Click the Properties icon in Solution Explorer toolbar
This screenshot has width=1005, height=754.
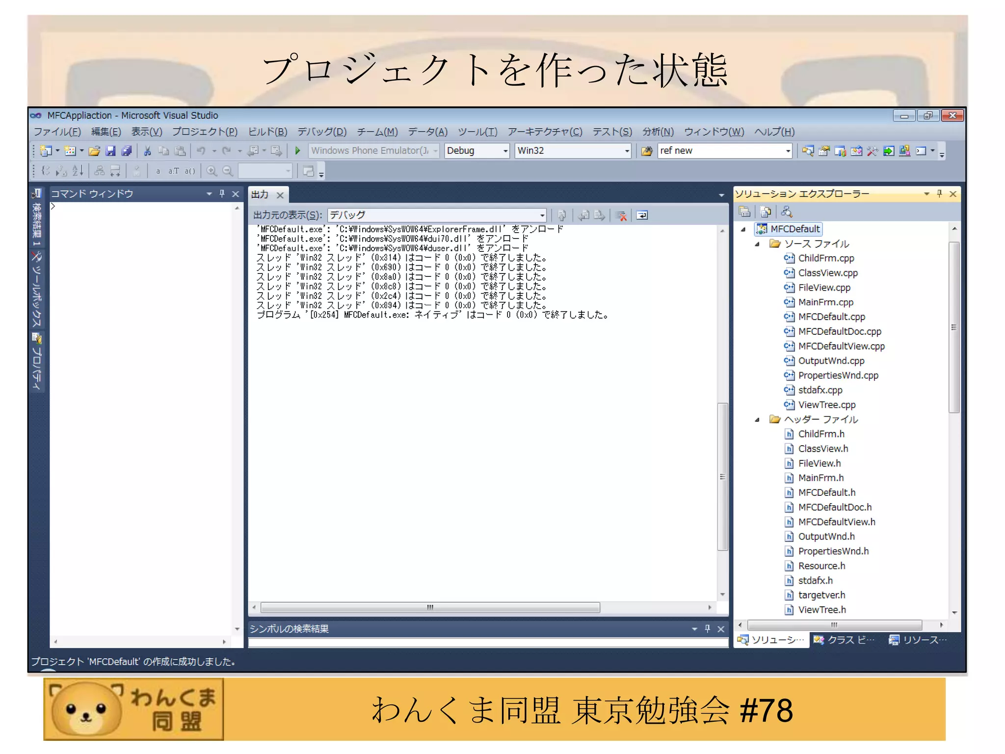coord(744,212)
